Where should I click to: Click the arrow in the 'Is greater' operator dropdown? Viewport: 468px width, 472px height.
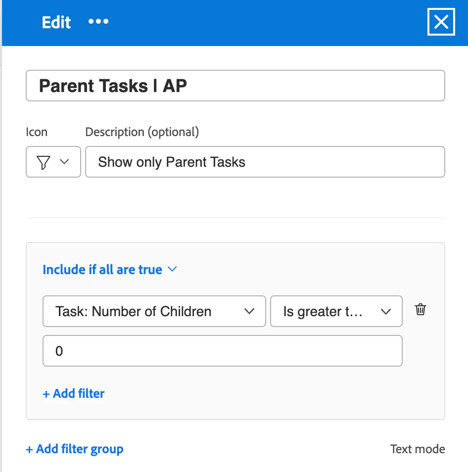pos(385,311)
